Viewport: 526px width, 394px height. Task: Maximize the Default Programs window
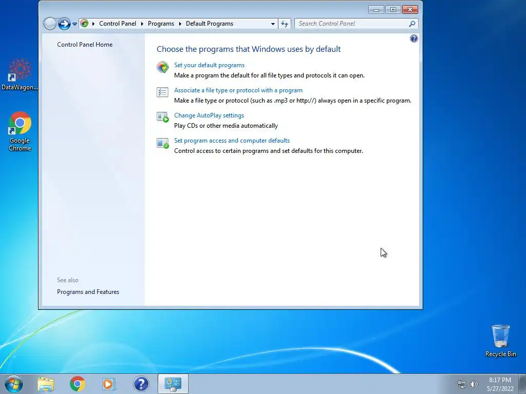(x=393, y=10)
